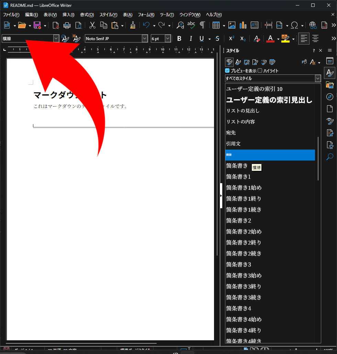
Task: Click the Print icon in the toolbar
Action: tap(67, 25)
